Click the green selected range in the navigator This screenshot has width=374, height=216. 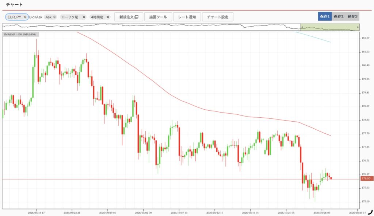(330, 27)
